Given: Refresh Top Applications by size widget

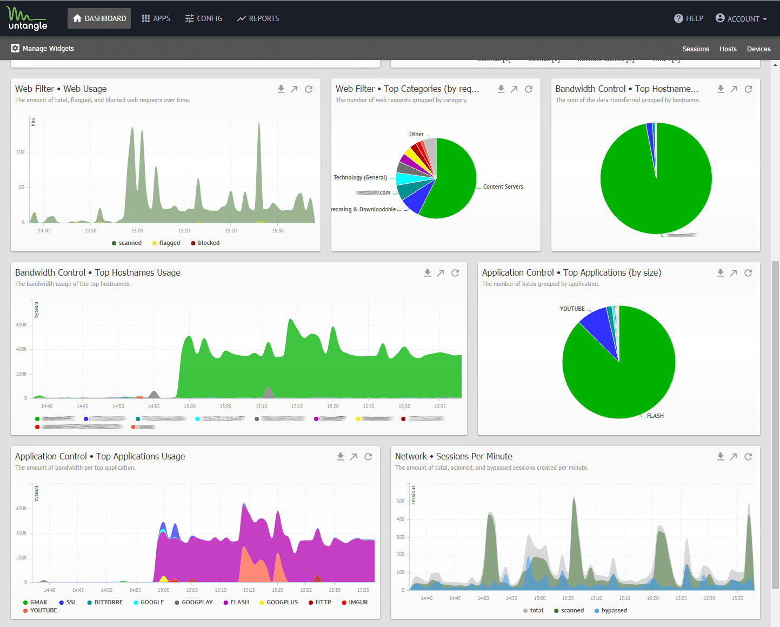Looking at the screenshot, I should (748, 273).
